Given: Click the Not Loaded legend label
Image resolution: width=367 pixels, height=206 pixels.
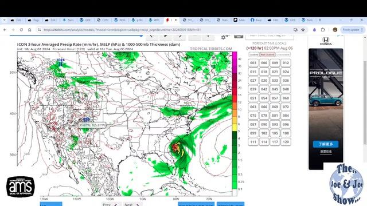Looking at the screenshot, I should pos(267,54).
